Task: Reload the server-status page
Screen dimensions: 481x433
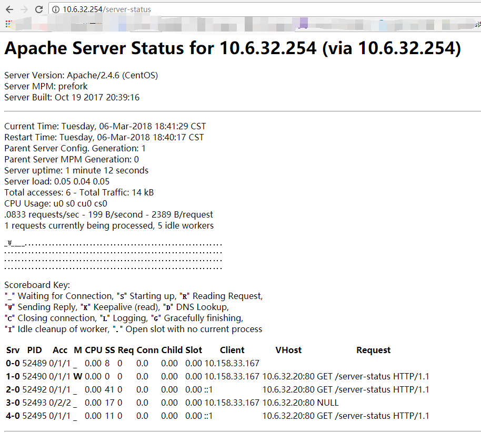Action: 39,9
